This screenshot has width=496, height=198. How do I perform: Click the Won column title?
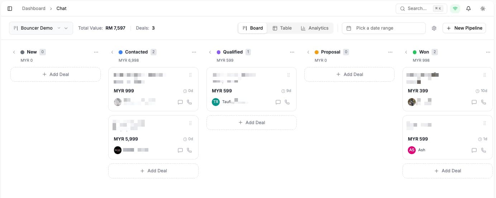click(424, 52)
